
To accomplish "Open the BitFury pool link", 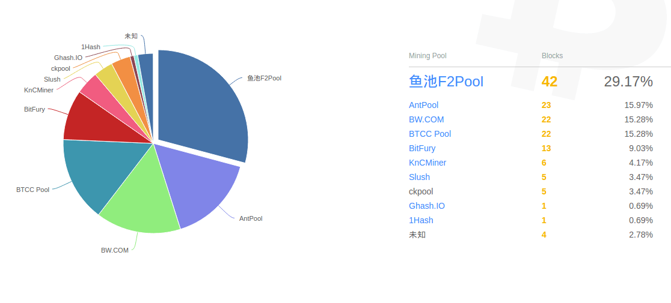I will coord(422,149).
